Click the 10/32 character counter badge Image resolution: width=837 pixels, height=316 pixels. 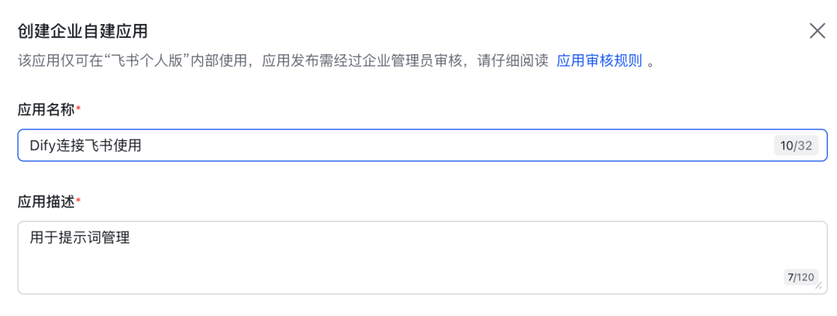pos(796,146)
